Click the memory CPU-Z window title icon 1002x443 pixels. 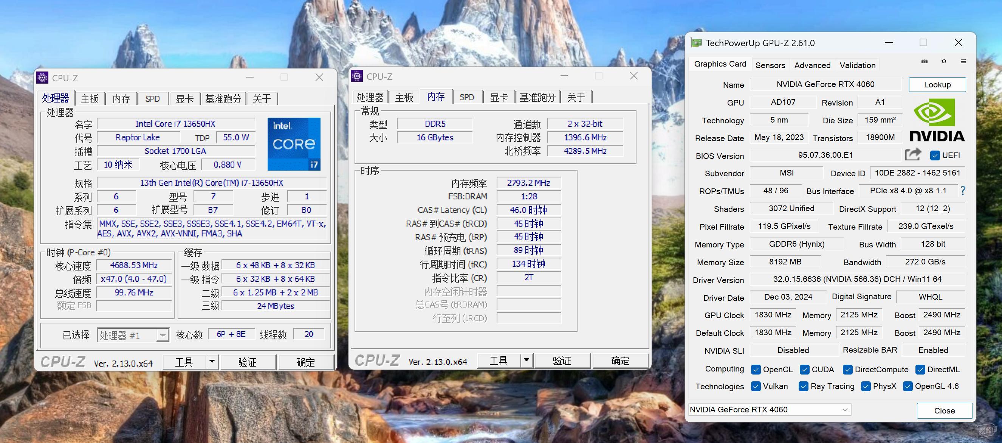(357, 76)
